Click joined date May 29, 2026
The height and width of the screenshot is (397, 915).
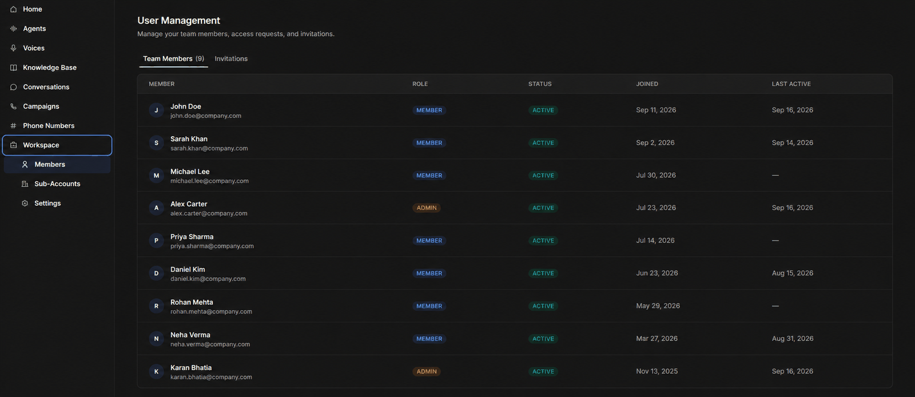658,306
